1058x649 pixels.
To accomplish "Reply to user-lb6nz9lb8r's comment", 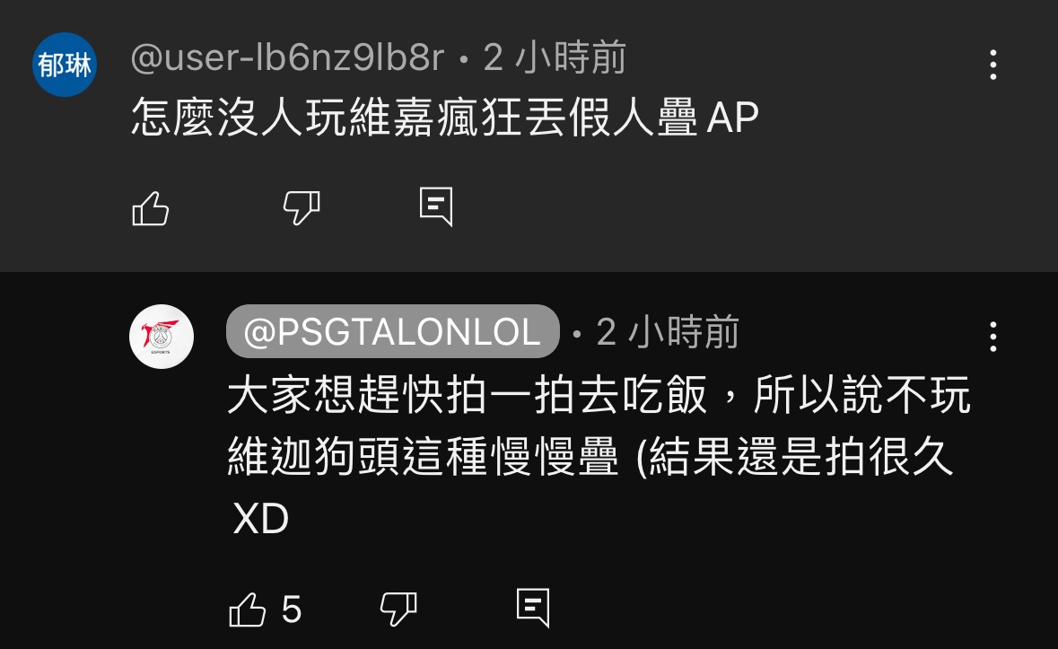I will click(x=436, y=206).
